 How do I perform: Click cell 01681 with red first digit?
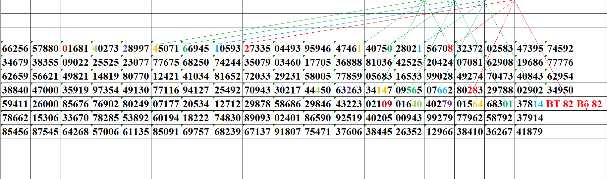point(76,49)
